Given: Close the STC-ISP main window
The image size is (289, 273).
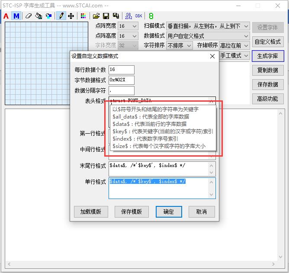Looking at the screenshot, I should (278, 6).
